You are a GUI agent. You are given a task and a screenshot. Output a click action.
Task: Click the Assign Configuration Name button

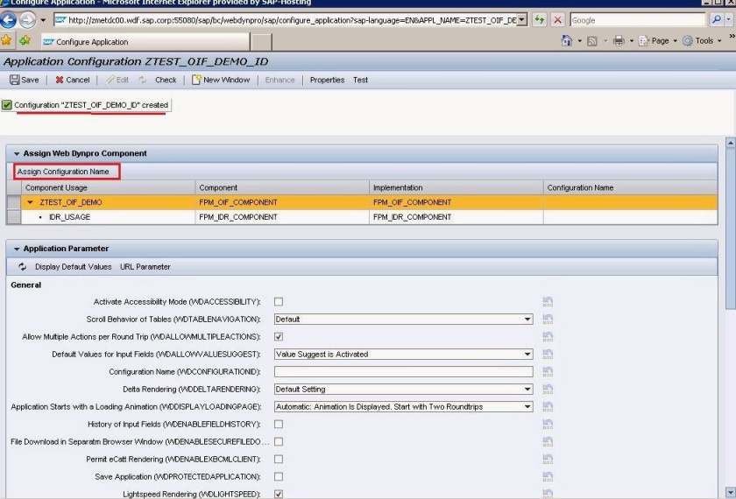coord(64,172)
